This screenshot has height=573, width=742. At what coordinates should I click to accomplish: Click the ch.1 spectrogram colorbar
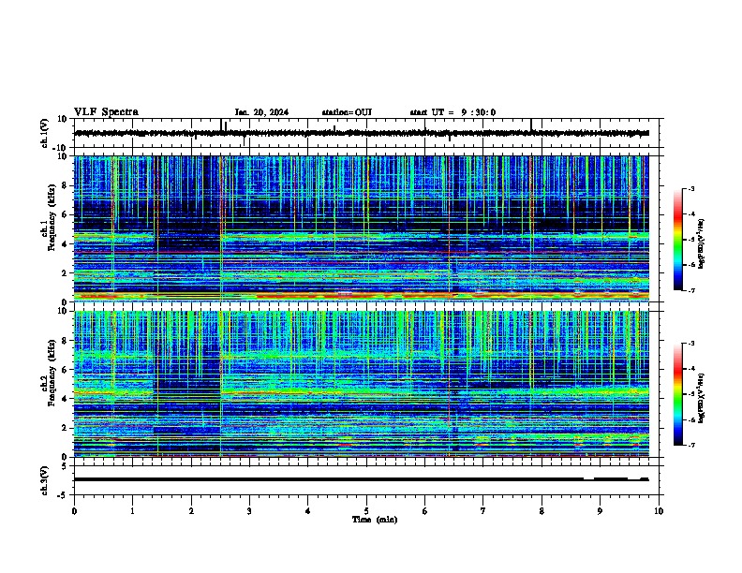[x=677, y=240]
